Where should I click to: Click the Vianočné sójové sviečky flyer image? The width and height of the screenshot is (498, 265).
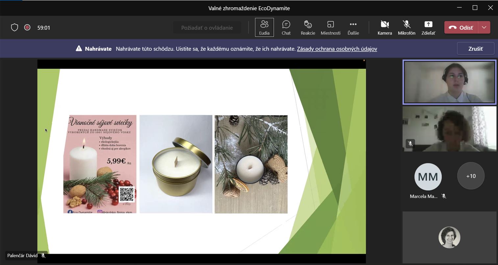(x=100, y=164)
